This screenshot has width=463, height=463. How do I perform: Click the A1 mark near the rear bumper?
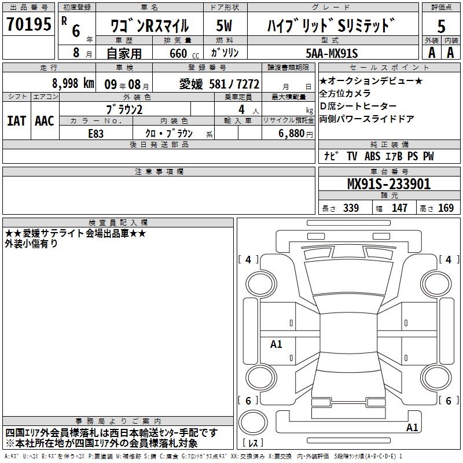[412, 427]
